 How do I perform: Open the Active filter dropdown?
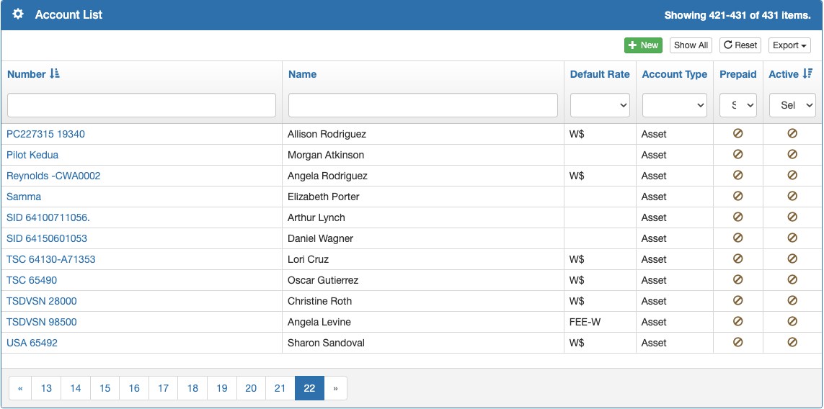pos(792,105)
